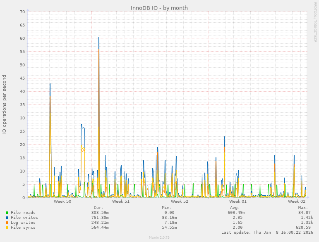Click the tallest spike peak near 60
319x242 pixels.
[x=99, y=37]
